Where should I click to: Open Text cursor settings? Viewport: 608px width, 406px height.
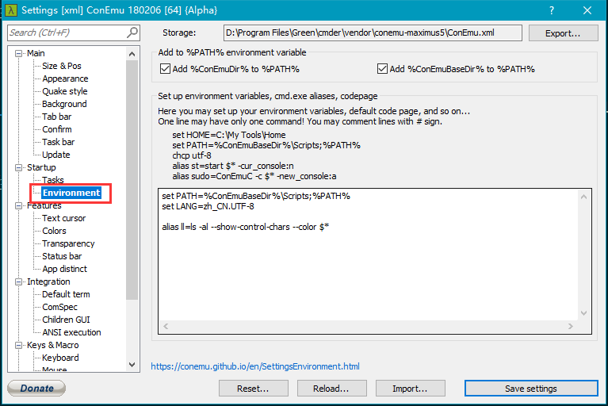point(64,218)
